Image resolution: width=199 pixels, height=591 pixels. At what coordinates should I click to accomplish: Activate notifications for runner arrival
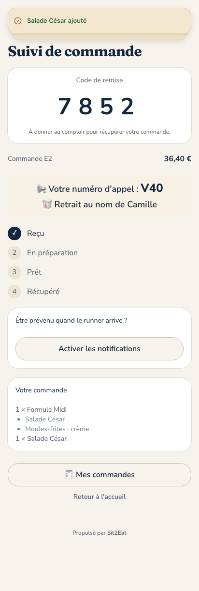tap(99, 349)
